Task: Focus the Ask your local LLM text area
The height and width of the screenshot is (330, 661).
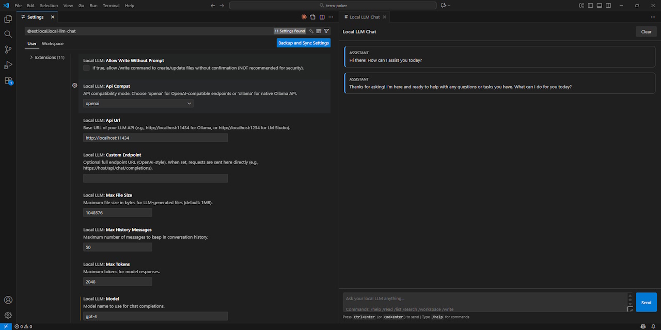Action: pos(484,302)
